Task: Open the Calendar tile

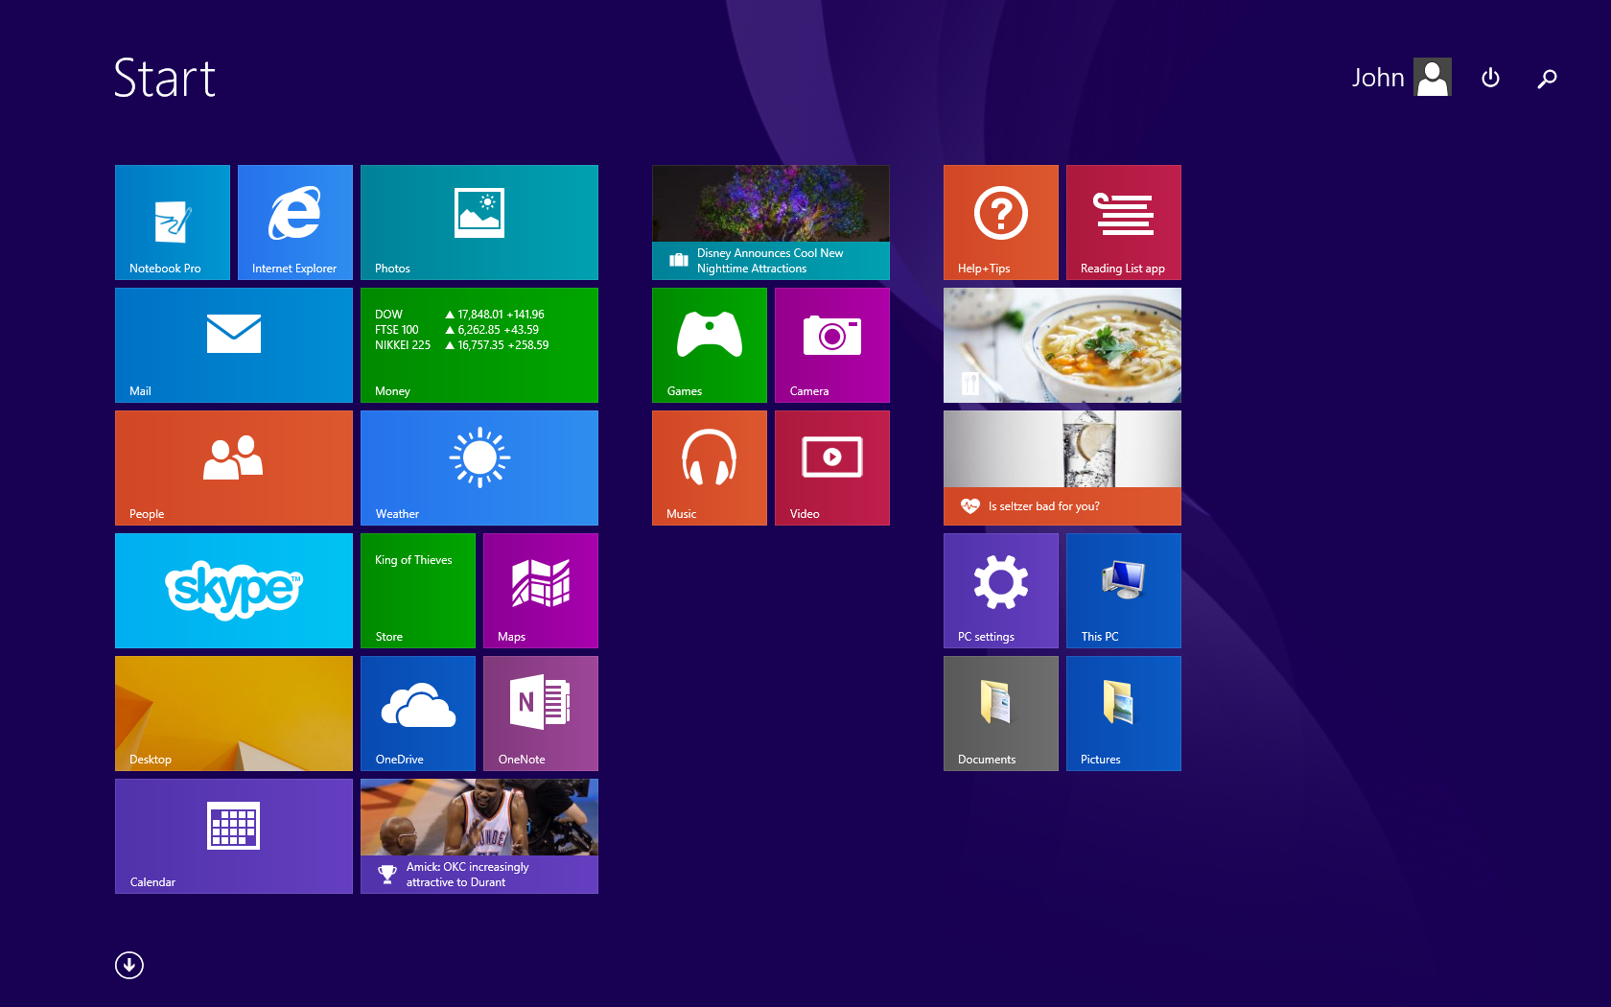Action: pyautogui.click(x=234, y=836)
